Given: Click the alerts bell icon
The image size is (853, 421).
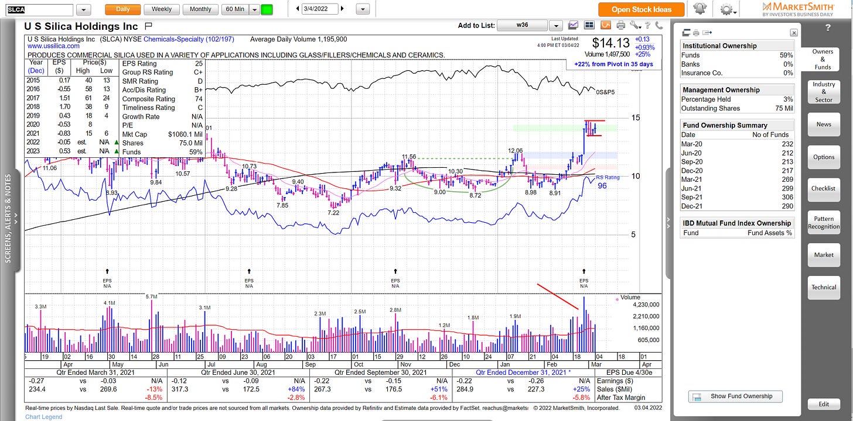Looking at the screenshot, I should pos(700,9).
